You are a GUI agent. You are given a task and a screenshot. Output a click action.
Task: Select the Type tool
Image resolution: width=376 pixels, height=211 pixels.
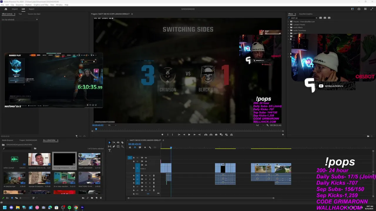pyautogui.click(x=110, y=150)
